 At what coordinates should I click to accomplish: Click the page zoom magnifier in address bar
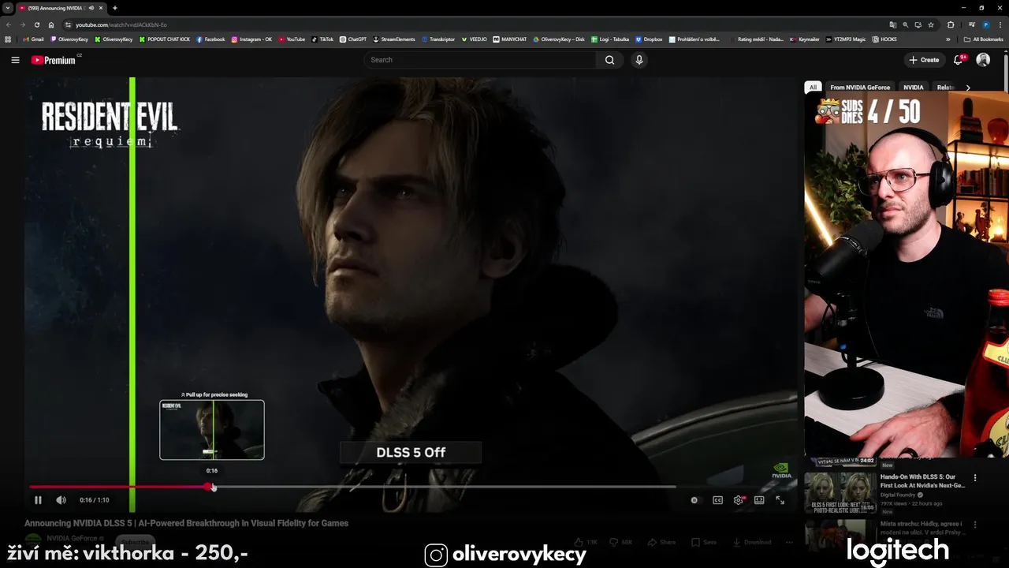pos(906,24)
